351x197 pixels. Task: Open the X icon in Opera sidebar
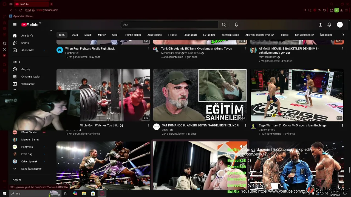[x=4, y=50]
